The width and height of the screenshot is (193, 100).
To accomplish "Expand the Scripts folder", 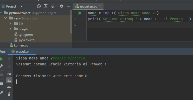I will [x=10, y=29].
